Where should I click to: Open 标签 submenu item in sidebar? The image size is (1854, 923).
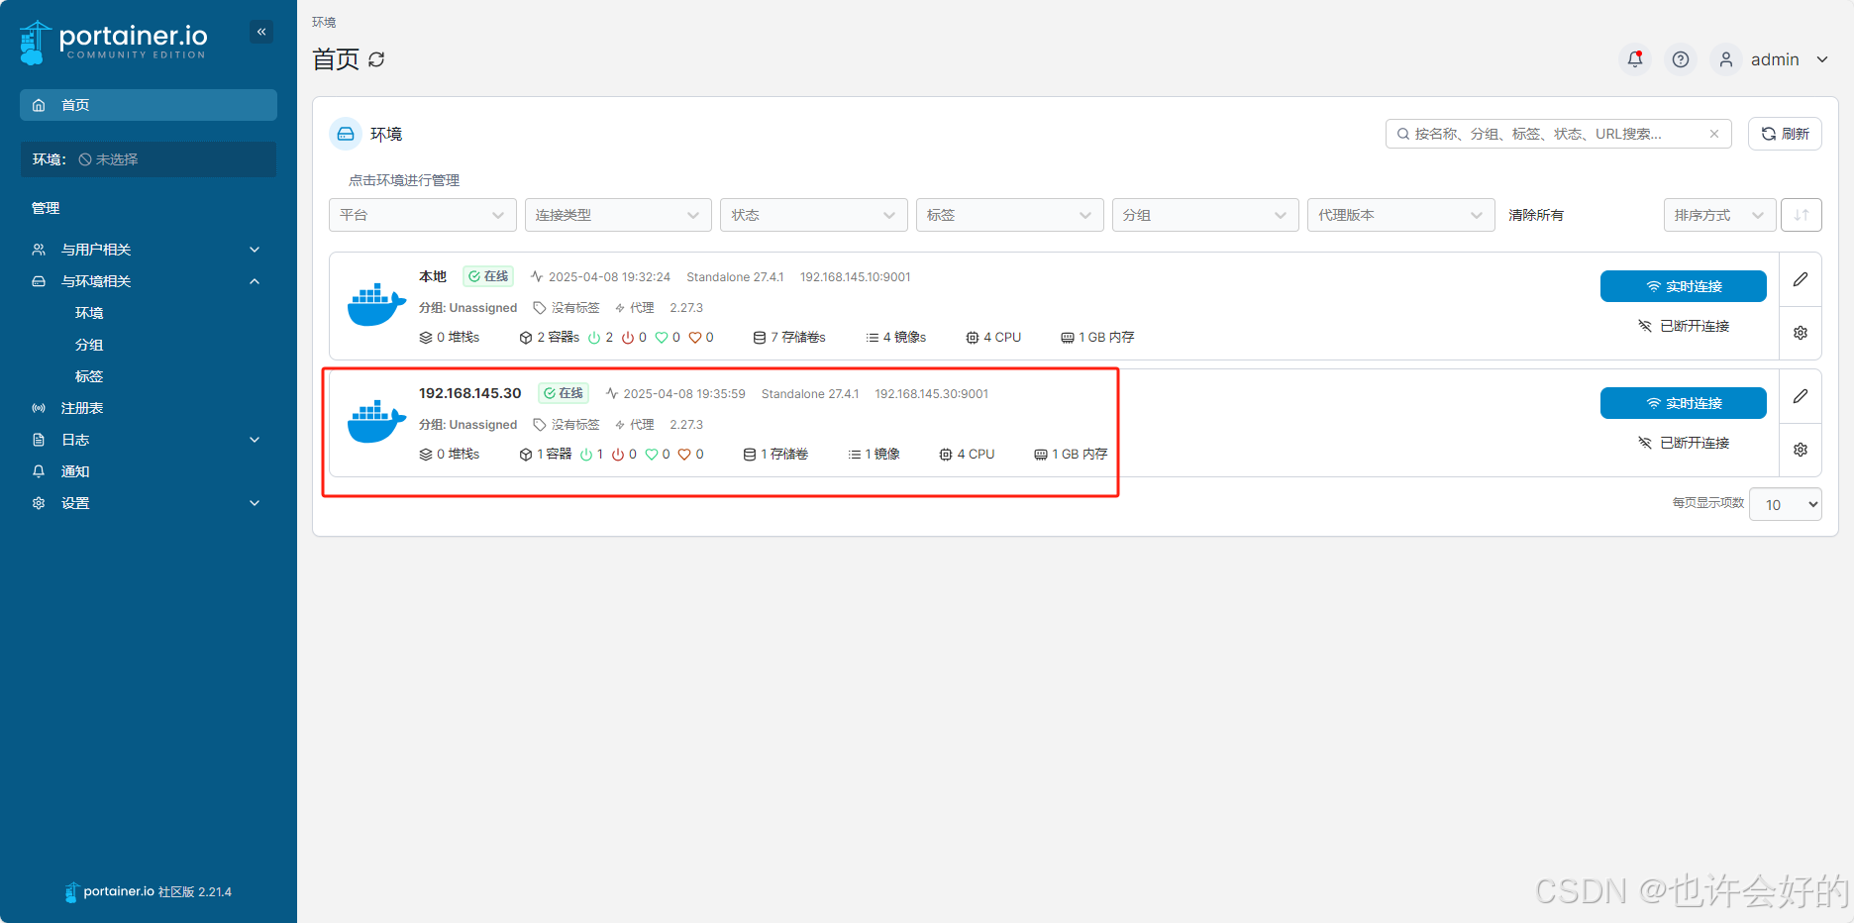coord(89,376)
